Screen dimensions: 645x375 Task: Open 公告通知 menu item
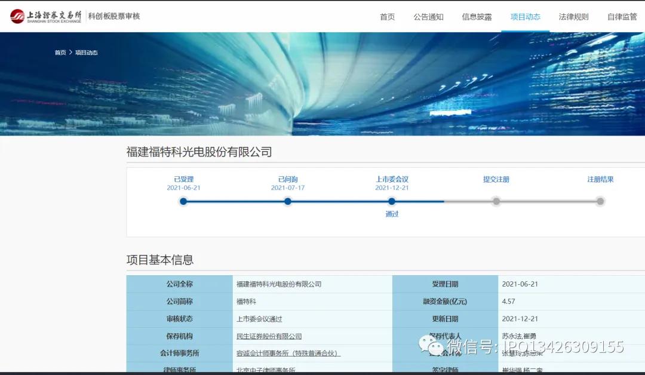click(428, 17)
